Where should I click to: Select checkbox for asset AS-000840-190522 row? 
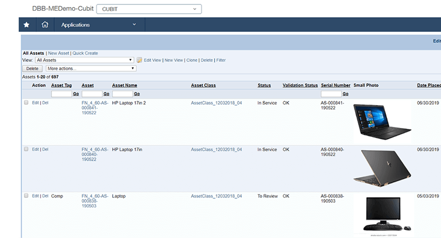[x=26, y=149]
